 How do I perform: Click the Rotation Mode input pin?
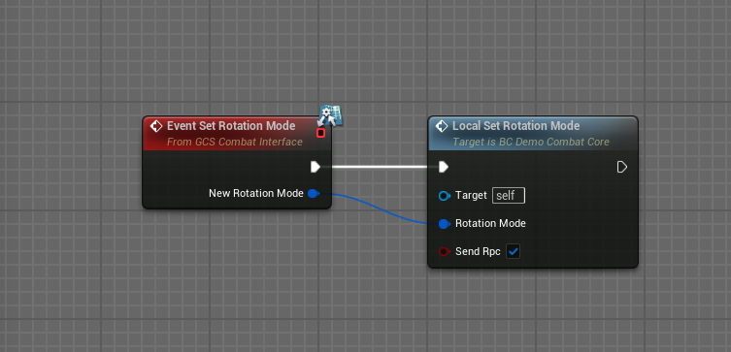click(x=445, y=224)
